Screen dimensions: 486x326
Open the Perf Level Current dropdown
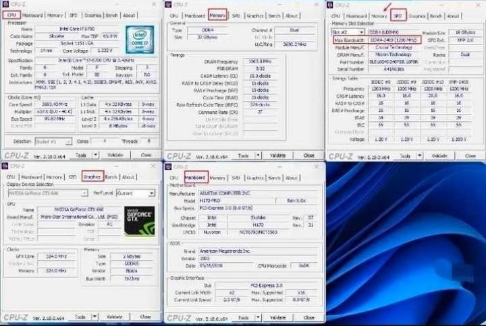pyautogui.click(x=151, y=193)
